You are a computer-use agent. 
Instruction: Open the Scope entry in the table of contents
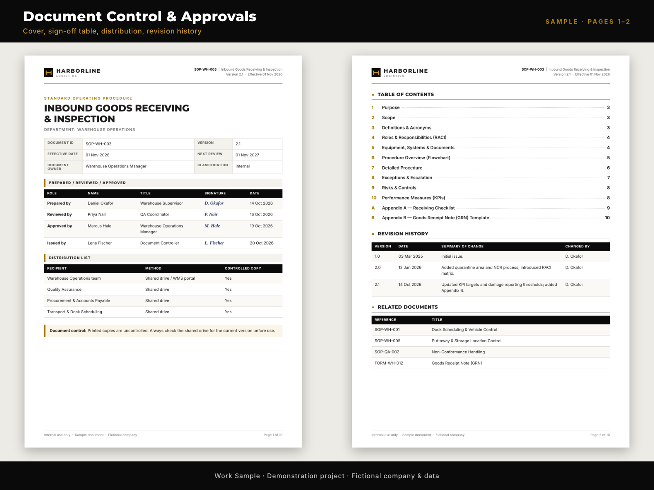point(490,118)
